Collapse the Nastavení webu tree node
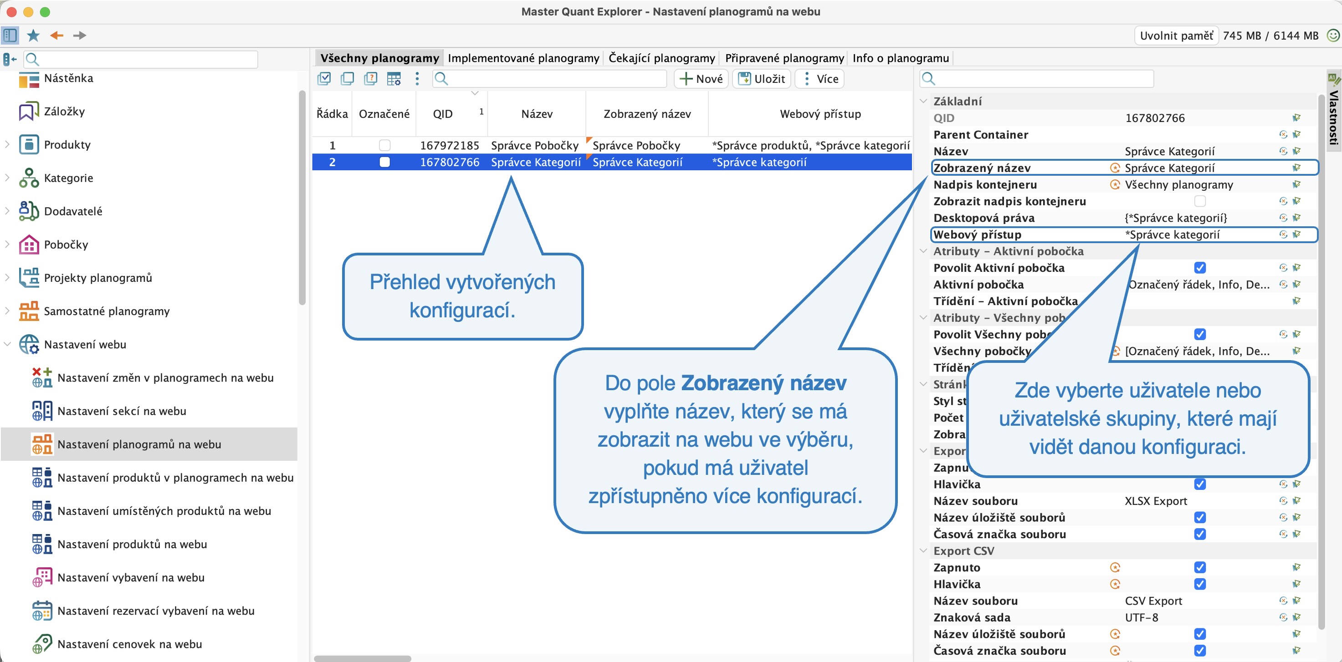Screen dimensions: 1342x662 click(7, 344)
